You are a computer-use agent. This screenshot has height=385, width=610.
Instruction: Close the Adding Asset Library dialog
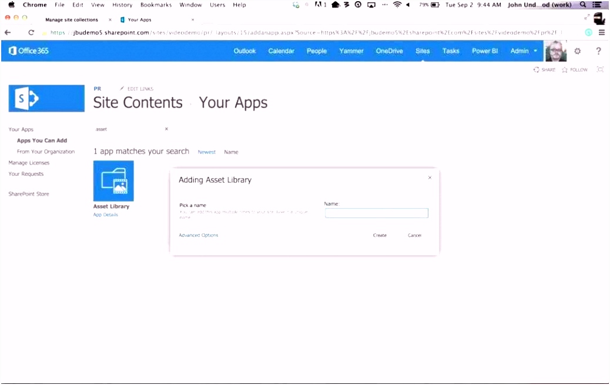click(430, 178)
